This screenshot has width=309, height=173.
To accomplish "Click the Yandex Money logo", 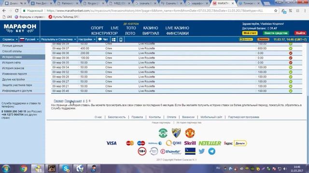I will click(x=235, y=143).
